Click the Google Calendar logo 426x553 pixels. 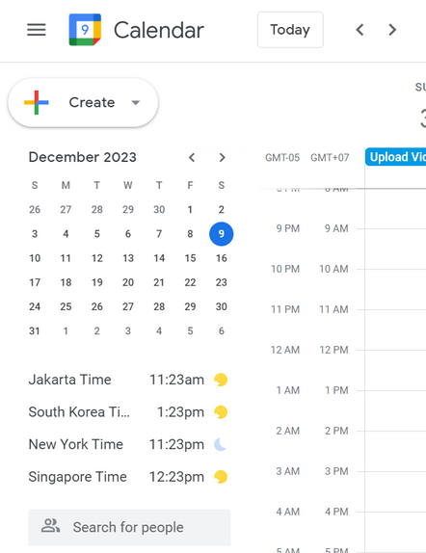(x=85, y=30)
